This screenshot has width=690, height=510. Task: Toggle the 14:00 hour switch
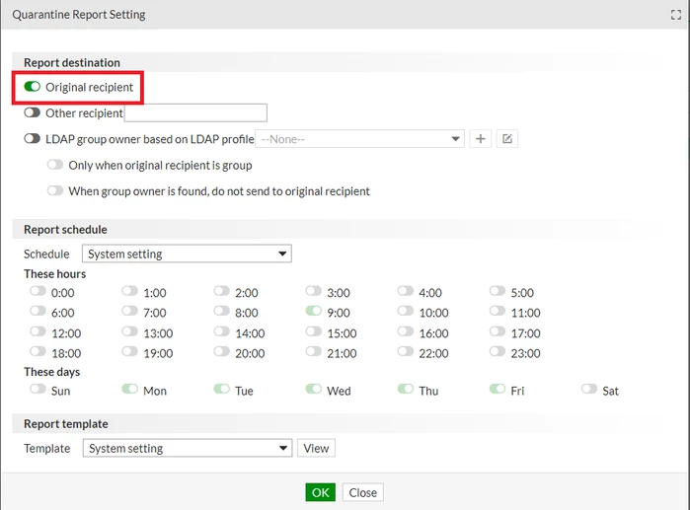[x=222, y=331]
